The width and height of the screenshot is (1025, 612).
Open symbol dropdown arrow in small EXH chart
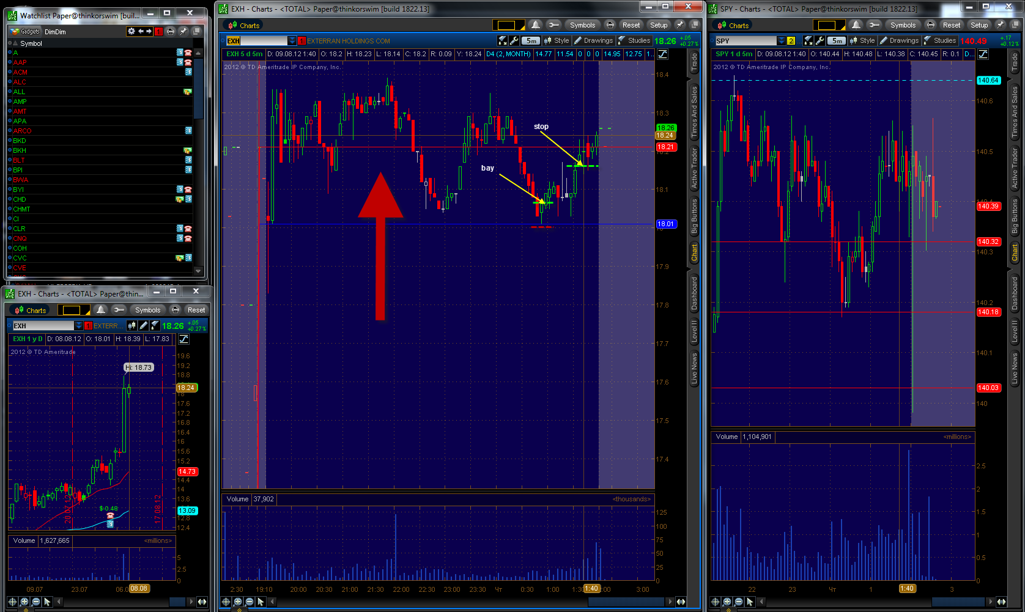pyautogui.click(x=78, y=326)
